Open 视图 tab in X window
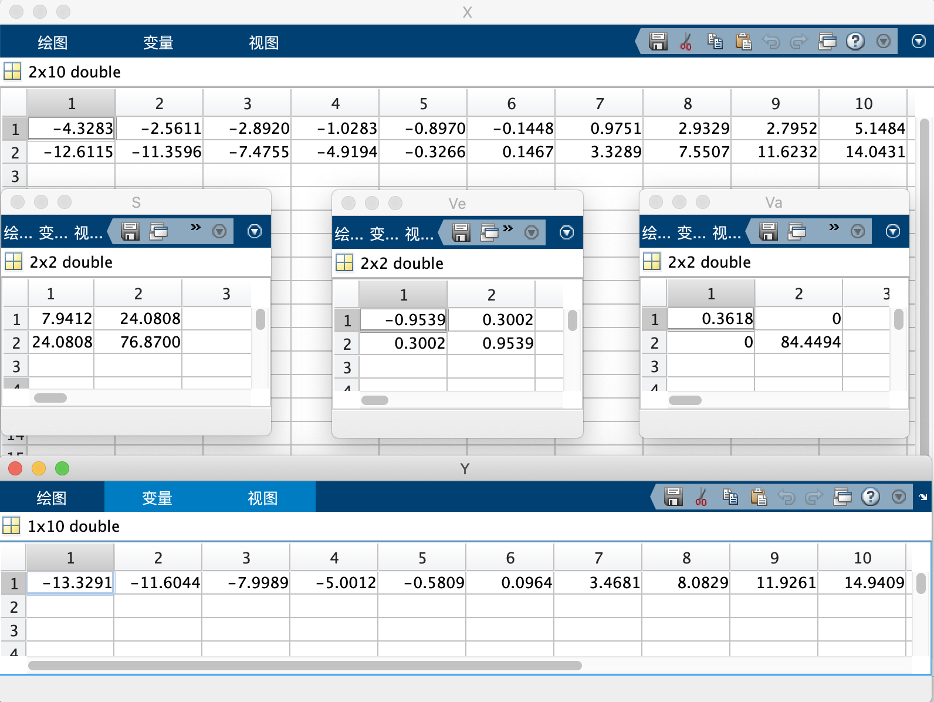The width and height of the screenshot is (934, 702). click(x=264, y=42)
